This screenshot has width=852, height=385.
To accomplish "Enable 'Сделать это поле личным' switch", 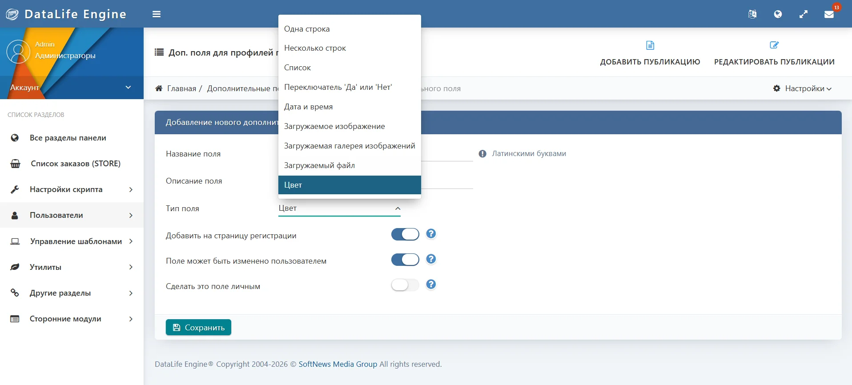I will tap(405, 285).
